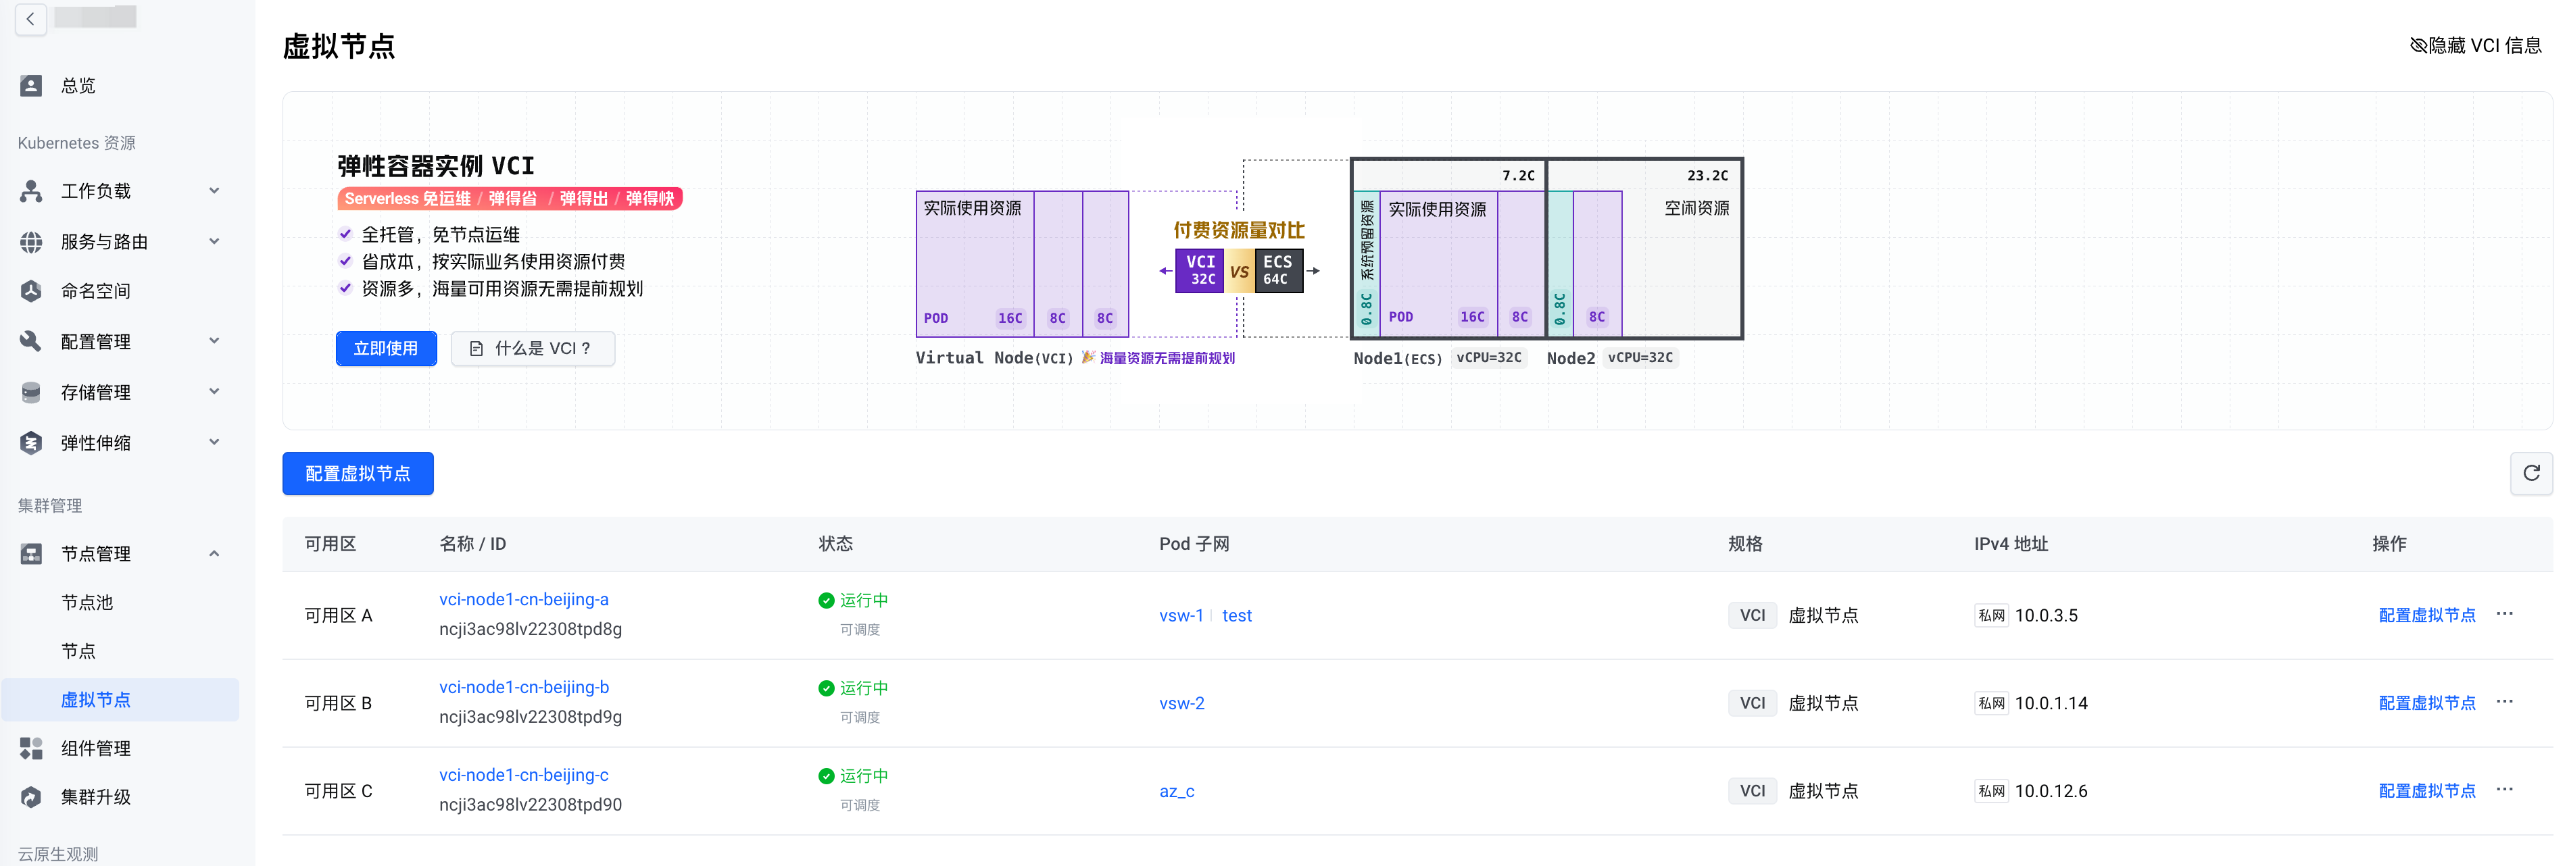This screenshot has height=866, width=2567.
Task: Open the vsw-2 subnet link
Action: click(x=1181, y=703)
